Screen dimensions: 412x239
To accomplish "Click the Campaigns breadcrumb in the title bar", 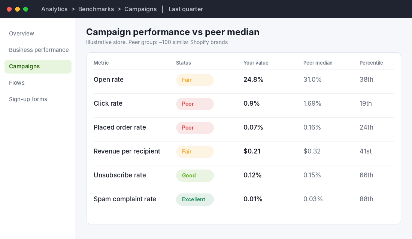I will 140,9.
